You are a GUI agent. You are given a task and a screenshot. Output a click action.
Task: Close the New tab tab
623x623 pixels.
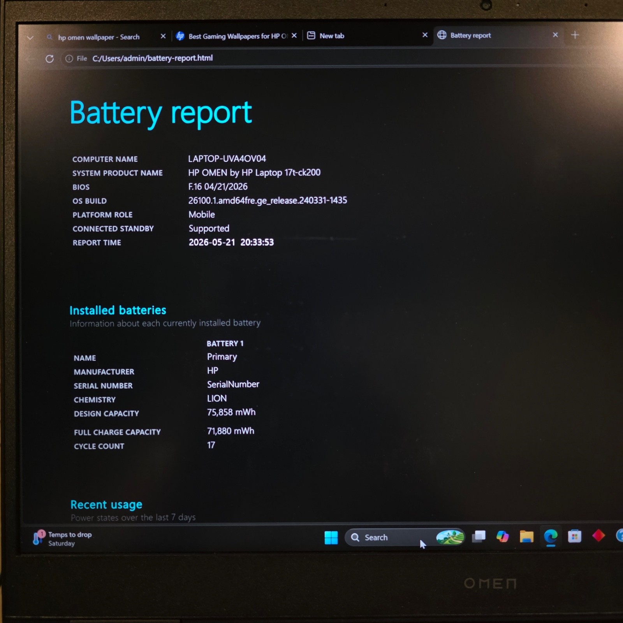(x=425, y=35)
